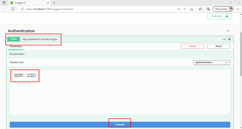Screen dimensions: 242x129
Task: Collapse the Authentication section
Action: tap(228, 31)
